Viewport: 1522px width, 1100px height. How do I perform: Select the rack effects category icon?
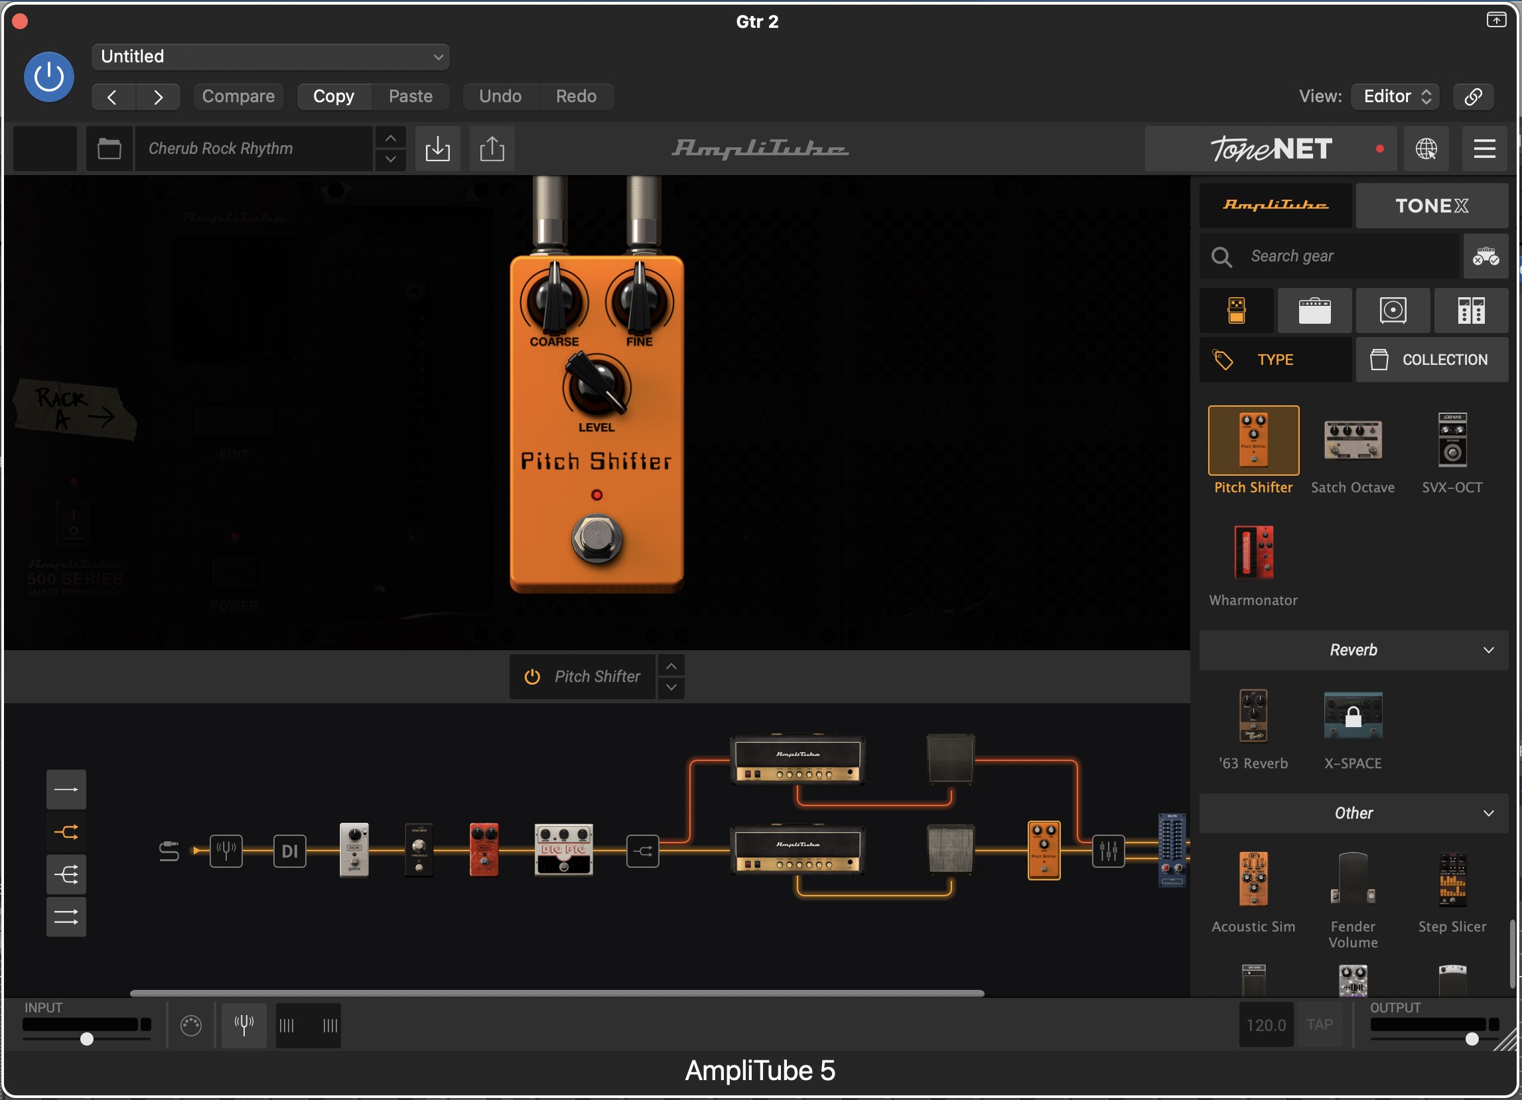tap(1470, 310)
